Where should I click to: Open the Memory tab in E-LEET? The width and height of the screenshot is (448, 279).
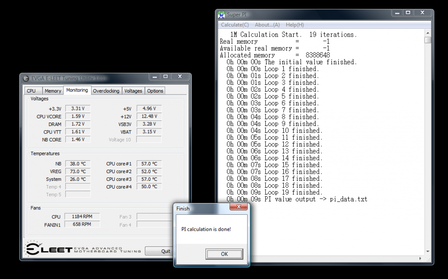[x=53, y=91]
